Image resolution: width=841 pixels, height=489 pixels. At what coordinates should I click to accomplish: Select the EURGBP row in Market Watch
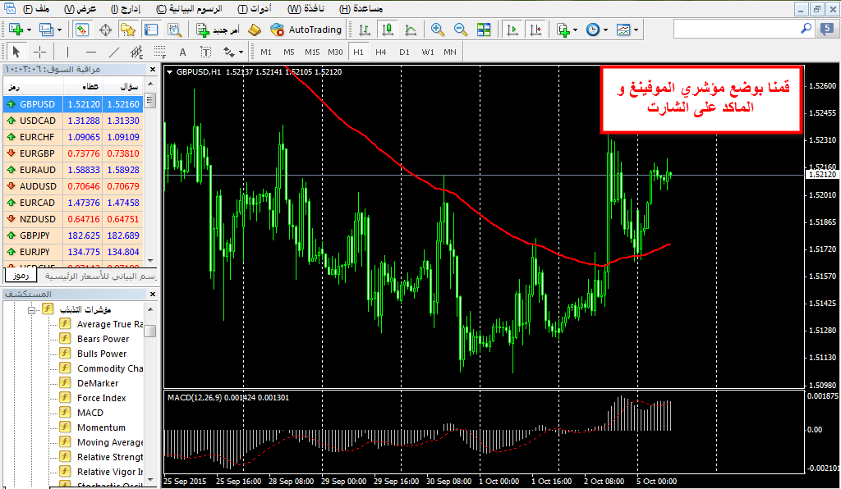tap(73, 153)
